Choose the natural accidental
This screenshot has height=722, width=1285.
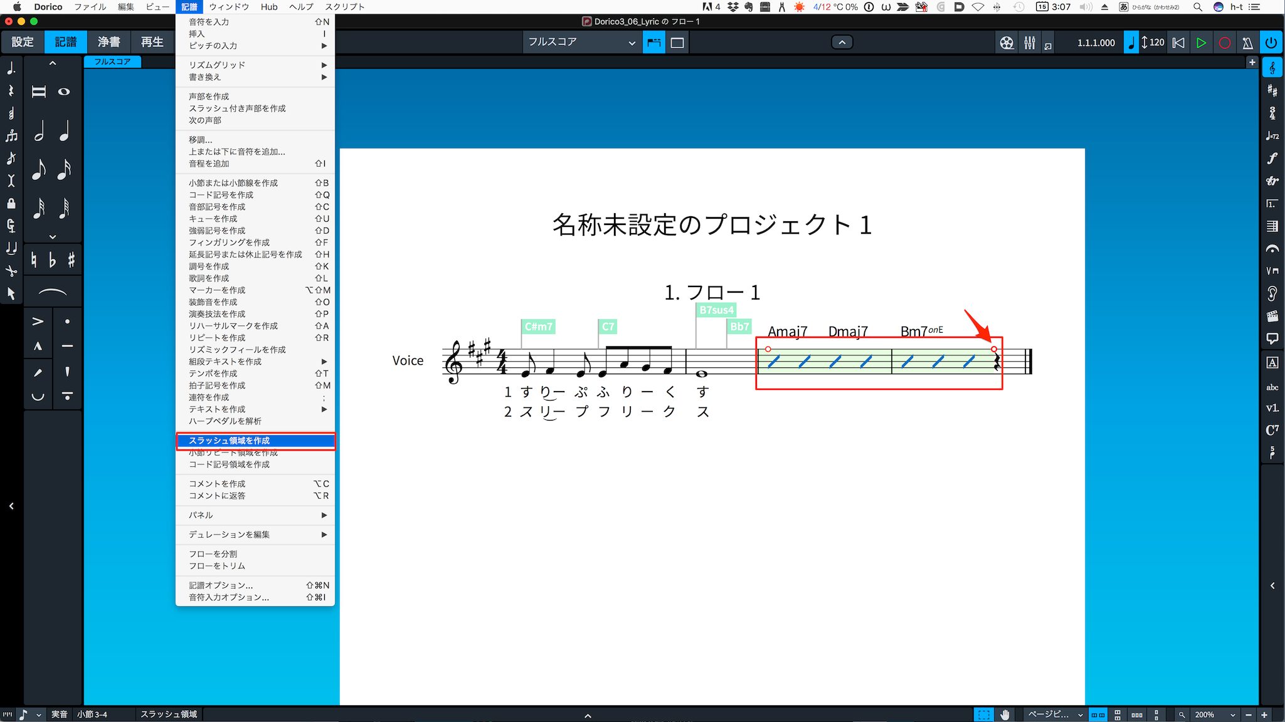(x=34, y=259)
